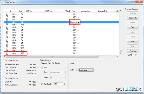The height and width of the screenshot is (94, 144).
Task: Enable the VLAN checkbox
Action: pos(136,55)
